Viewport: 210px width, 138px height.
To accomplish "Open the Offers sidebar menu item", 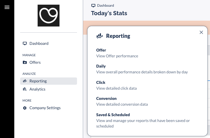I will point(35,63).
